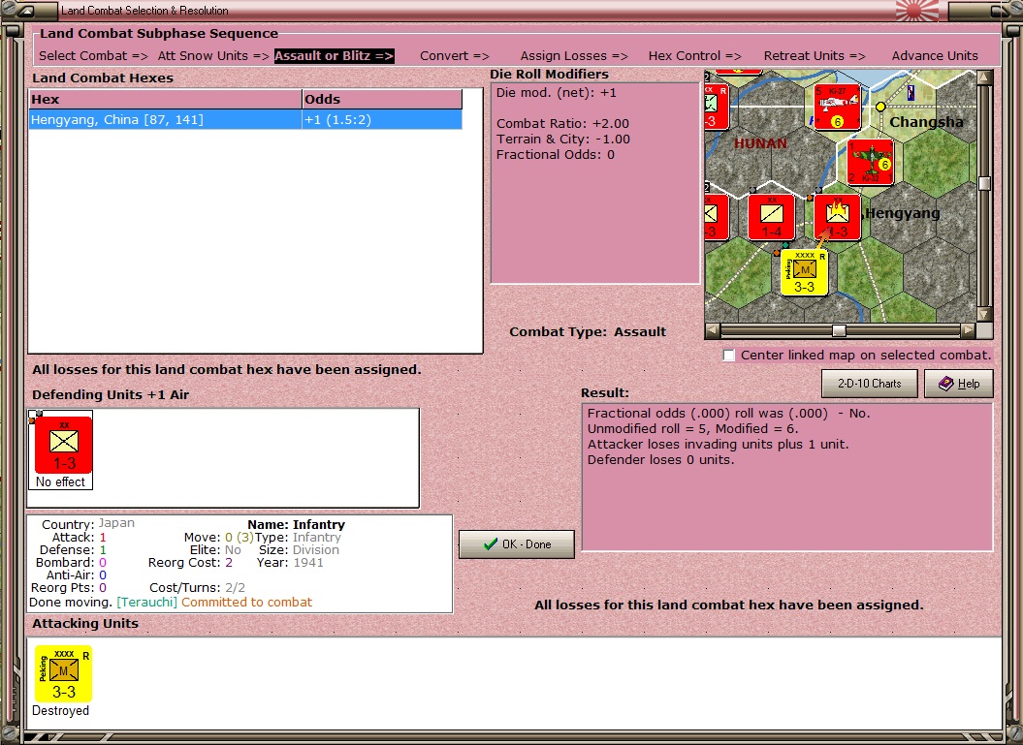Click the Hex Control subphase step

click(695, 56)
